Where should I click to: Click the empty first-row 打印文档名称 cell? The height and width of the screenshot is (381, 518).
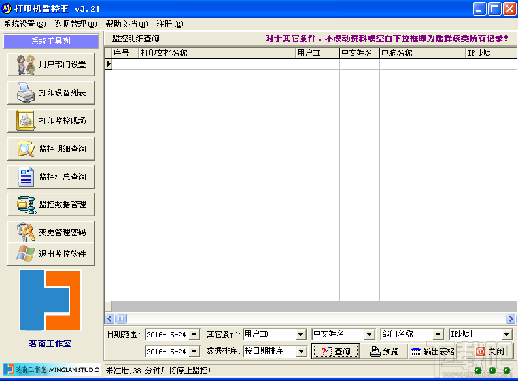point(217,64)
